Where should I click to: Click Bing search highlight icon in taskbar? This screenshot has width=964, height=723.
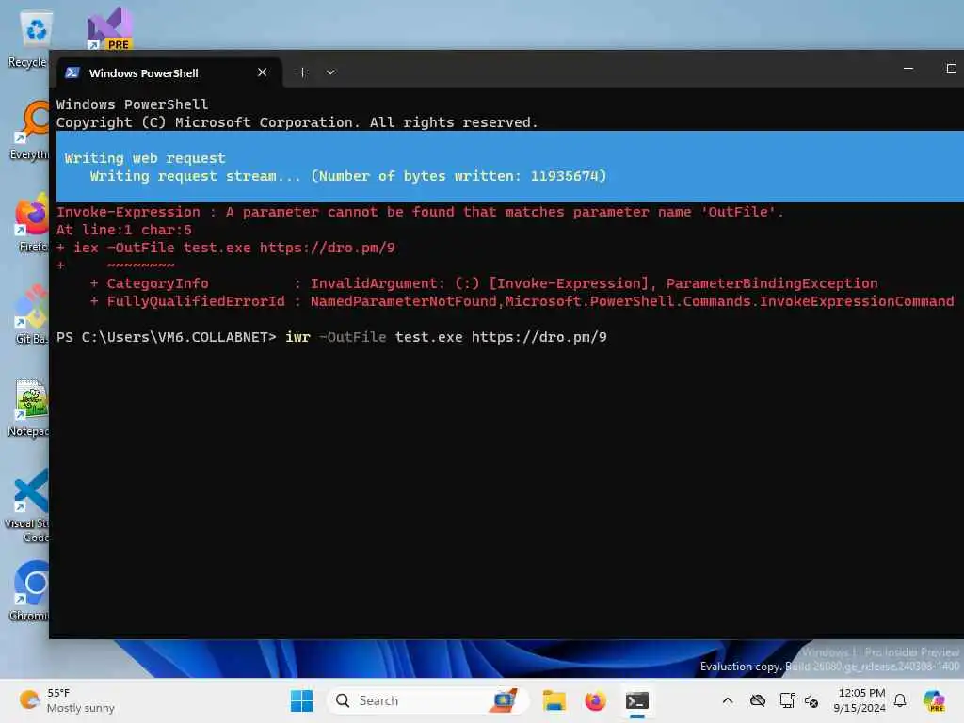[503, 700]
